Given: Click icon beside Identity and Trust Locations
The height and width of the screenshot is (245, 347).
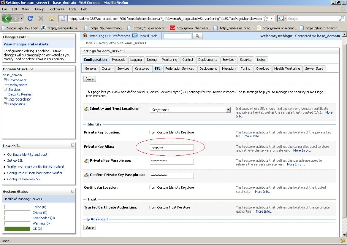Looking at the screenshot, I should [x=86, y=109].
